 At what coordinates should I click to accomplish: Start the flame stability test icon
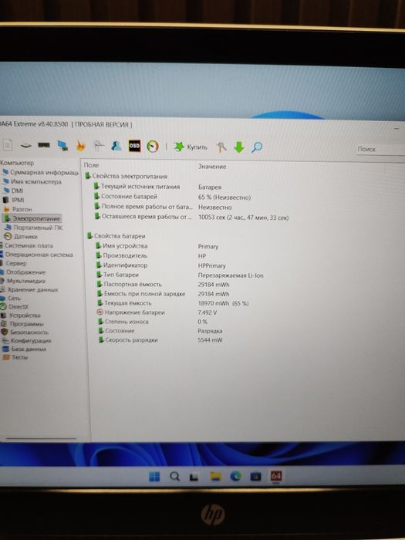(80, 145)
